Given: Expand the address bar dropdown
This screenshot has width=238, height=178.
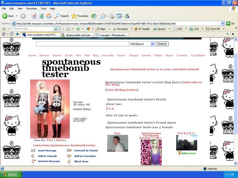Looking at the screenshot, I should (x=223, y=23).
